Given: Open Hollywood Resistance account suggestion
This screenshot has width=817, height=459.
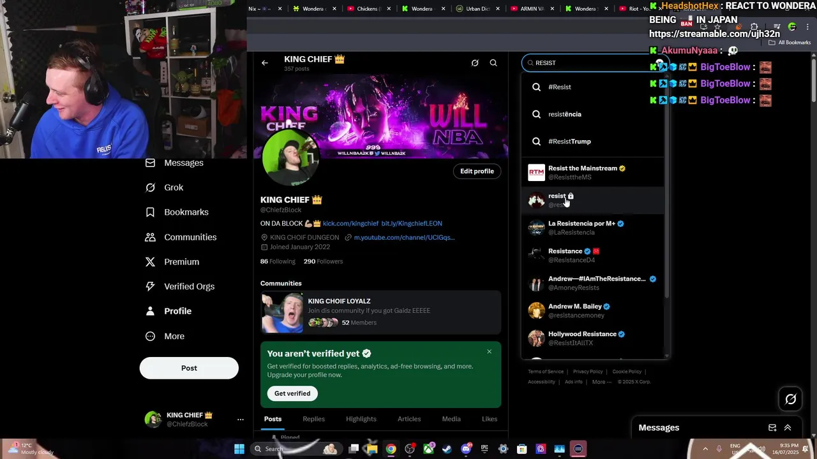Looking at the screenshot, I should click(x=593, y=338).
